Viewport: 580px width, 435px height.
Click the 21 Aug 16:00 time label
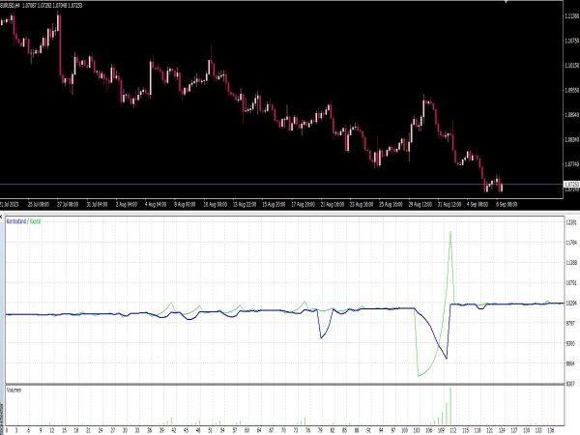[333, 204]
